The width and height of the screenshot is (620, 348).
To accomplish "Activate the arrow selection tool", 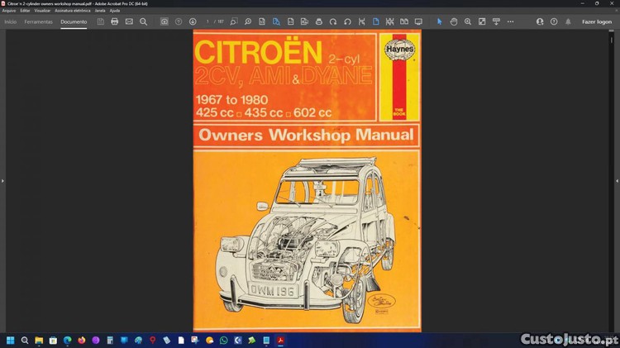I will [440, 21].
